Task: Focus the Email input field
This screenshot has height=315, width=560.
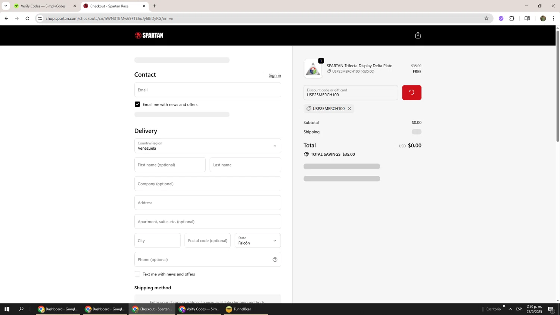Action: (x=207, y=90)
